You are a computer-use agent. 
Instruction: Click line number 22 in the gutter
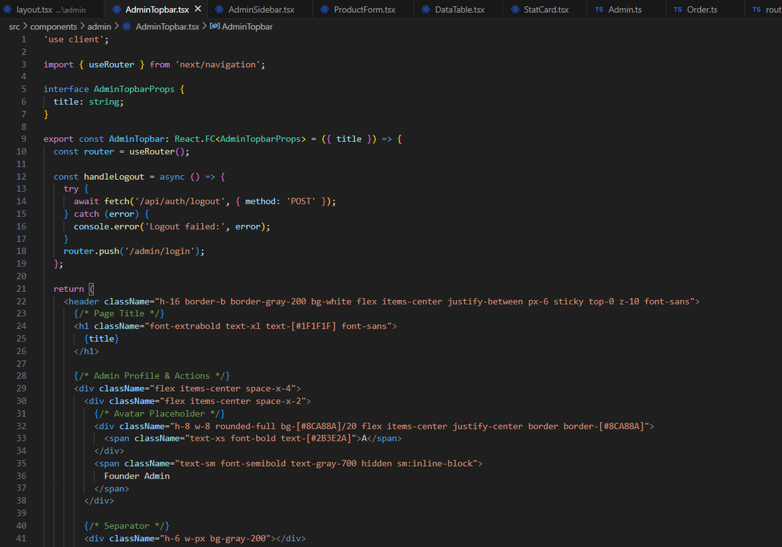[x=22, y=301]
